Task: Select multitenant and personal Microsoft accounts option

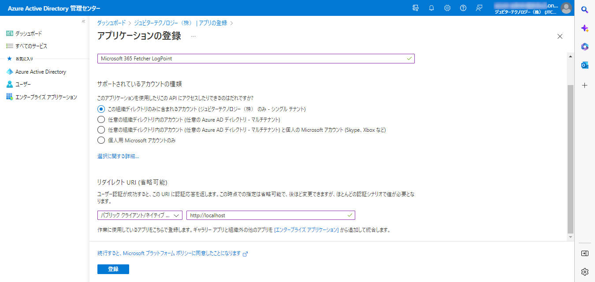Action: coord(101,130)
